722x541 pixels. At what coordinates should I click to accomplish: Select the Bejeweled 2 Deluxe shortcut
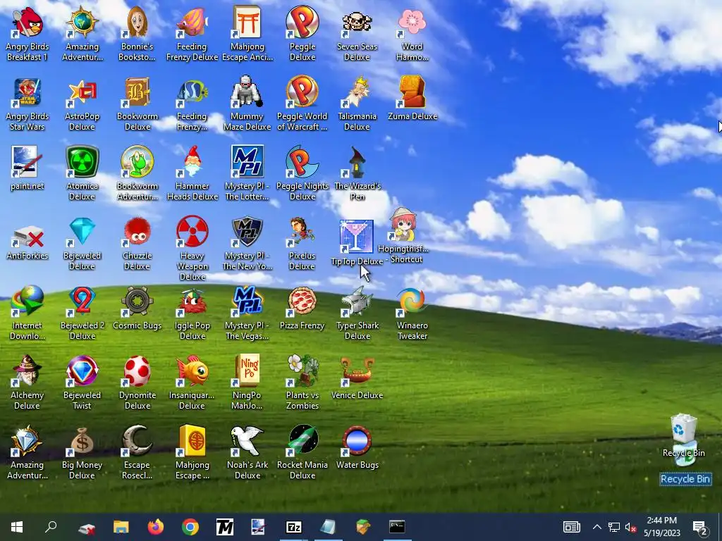[x=82, y=301]
